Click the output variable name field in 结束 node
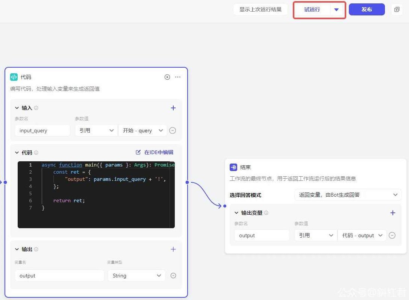This screenshot has height=300, width=409. 262,235
